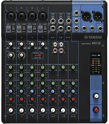
Task: Click the LEVEL 7/8 knob
Action: tap(63, 110)
